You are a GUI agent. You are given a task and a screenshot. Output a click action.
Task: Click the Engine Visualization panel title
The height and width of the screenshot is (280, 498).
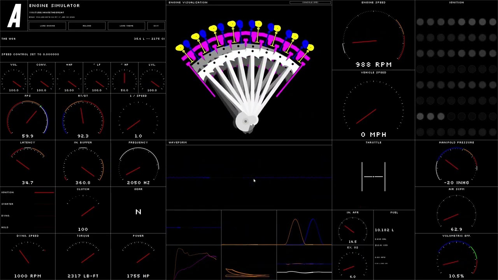click(188, 2)
